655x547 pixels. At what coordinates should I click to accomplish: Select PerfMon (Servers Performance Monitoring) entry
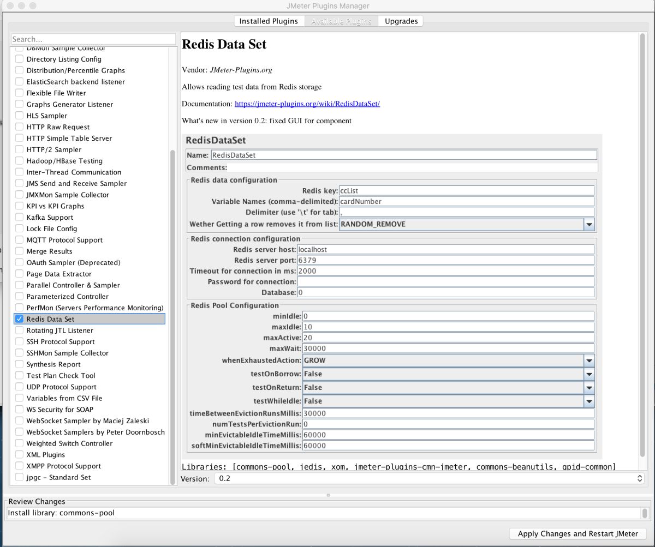tap(95, 308)
